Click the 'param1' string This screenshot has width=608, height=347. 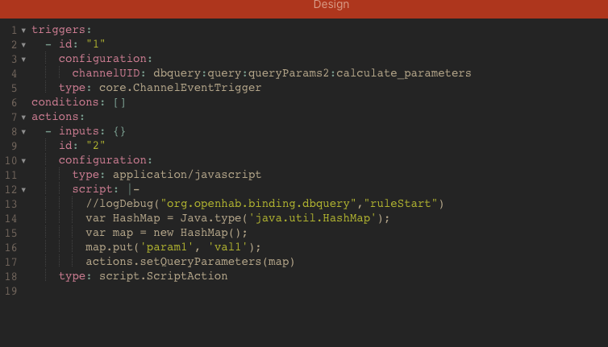(x=167, y=247)
